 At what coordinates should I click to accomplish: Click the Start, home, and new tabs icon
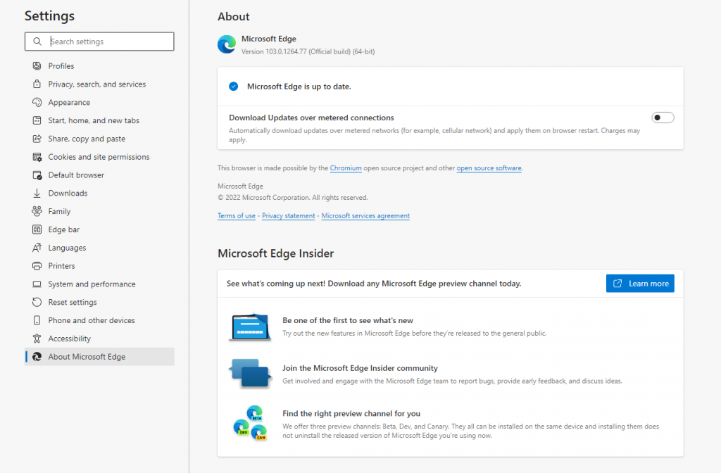click(37, 120)
